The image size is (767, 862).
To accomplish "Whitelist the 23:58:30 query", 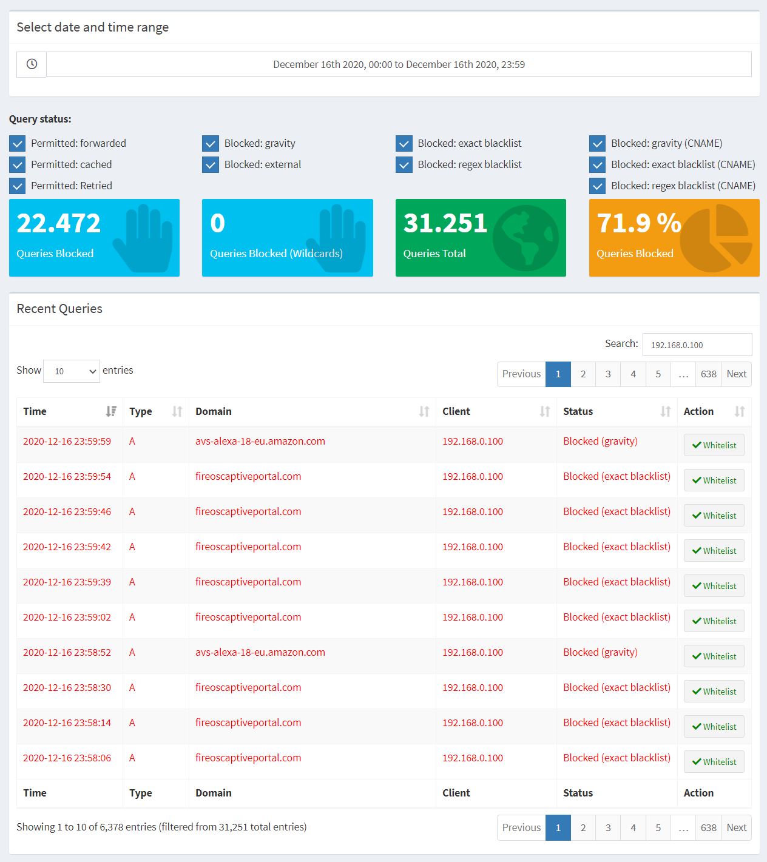I will click(714, 692).
